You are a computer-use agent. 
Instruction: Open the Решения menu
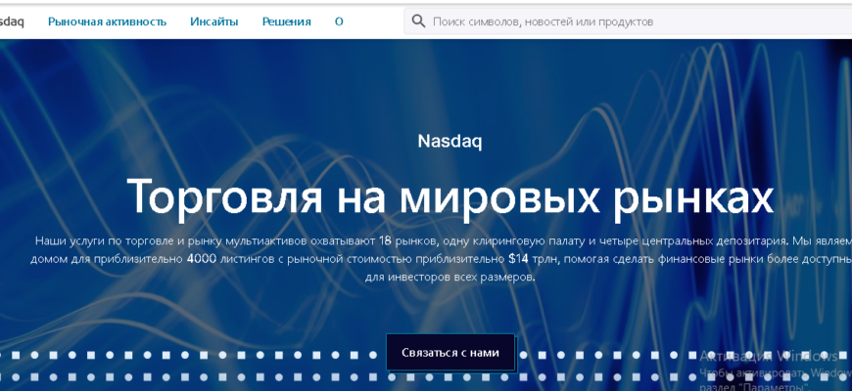tap(286, 22)
